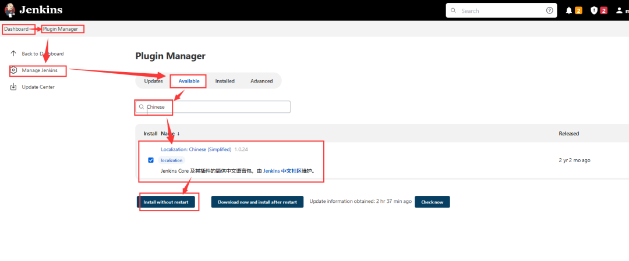Image resolution: width=629 pixels, height=261 pixels.
Task: Click the user account person icon
Action: (x=619, y=11)
